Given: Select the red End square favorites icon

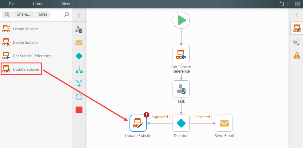Looking at the screenshot, I should click(x=79, y=110).
